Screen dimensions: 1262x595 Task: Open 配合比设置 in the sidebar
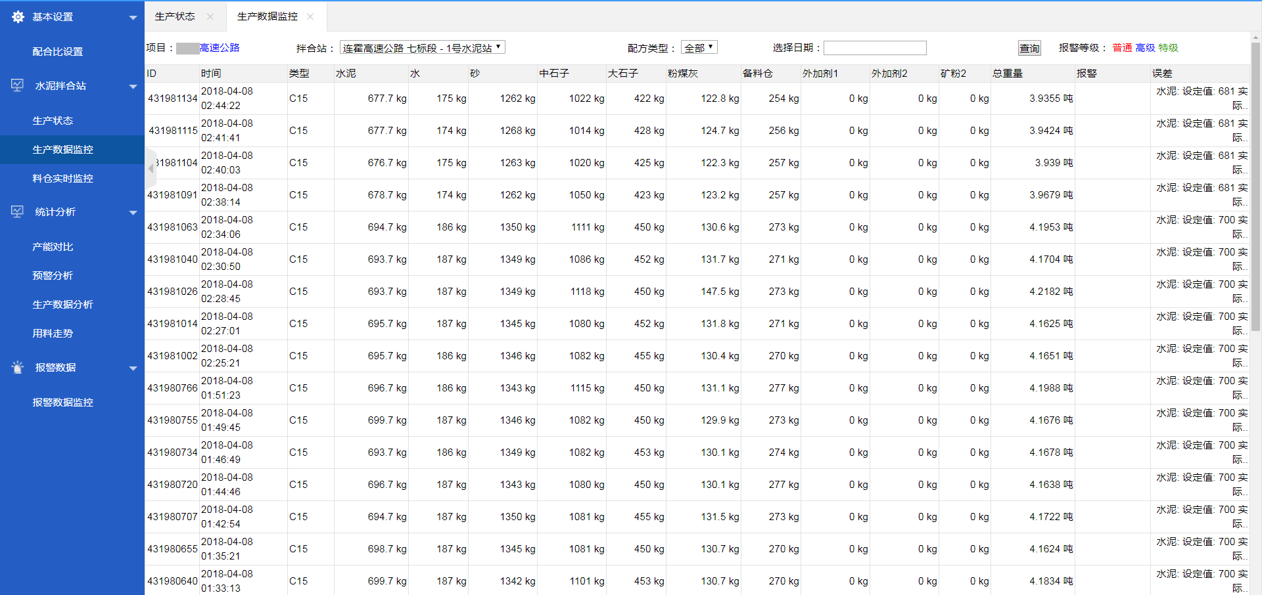pyautogui.click(x=58, y=51)
